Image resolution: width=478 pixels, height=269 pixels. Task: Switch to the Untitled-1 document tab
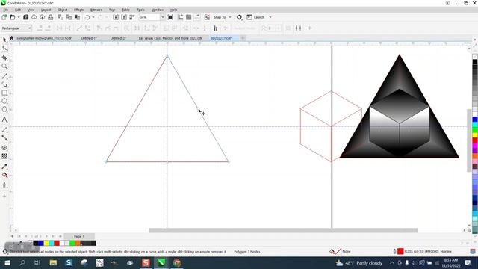point(89,38)
